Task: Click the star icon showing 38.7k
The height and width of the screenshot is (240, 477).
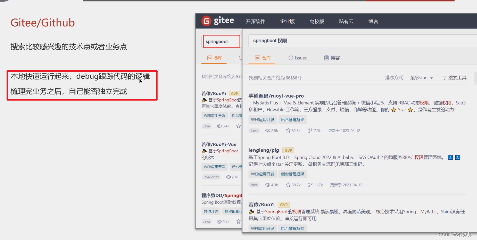Action: [x=288, y=185]
